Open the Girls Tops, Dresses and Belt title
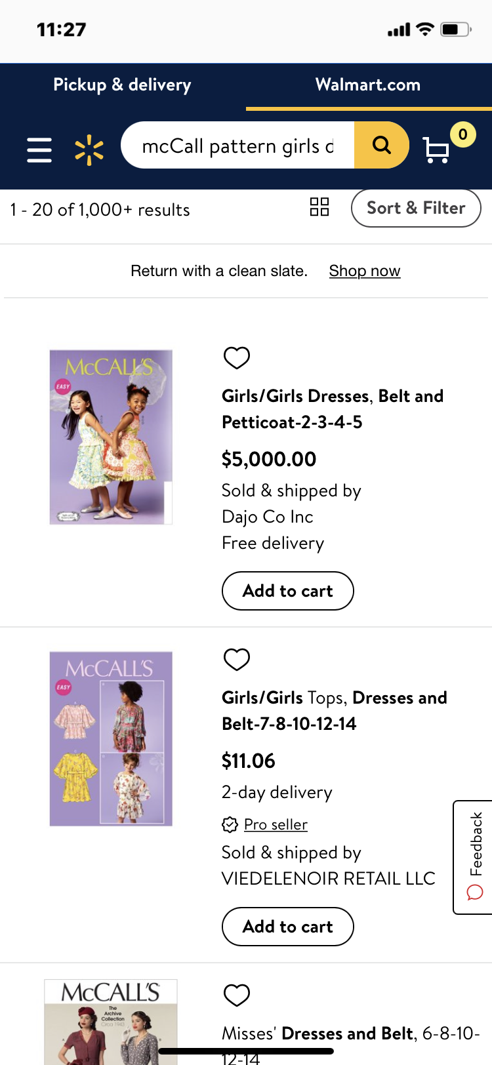This screenshot has height=1065, width=492. tap(334, 710)
